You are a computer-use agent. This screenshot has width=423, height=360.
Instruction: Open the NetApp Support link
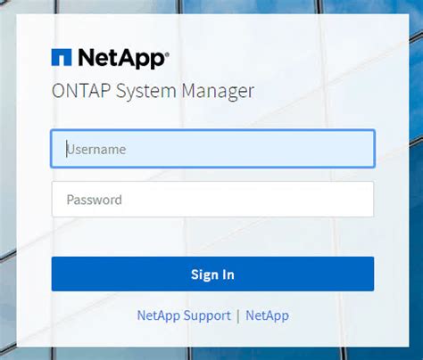point(184,315)
